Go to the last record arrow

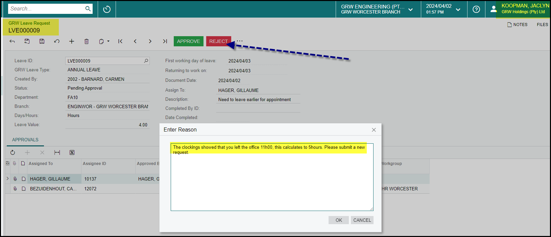click(165, 41)
